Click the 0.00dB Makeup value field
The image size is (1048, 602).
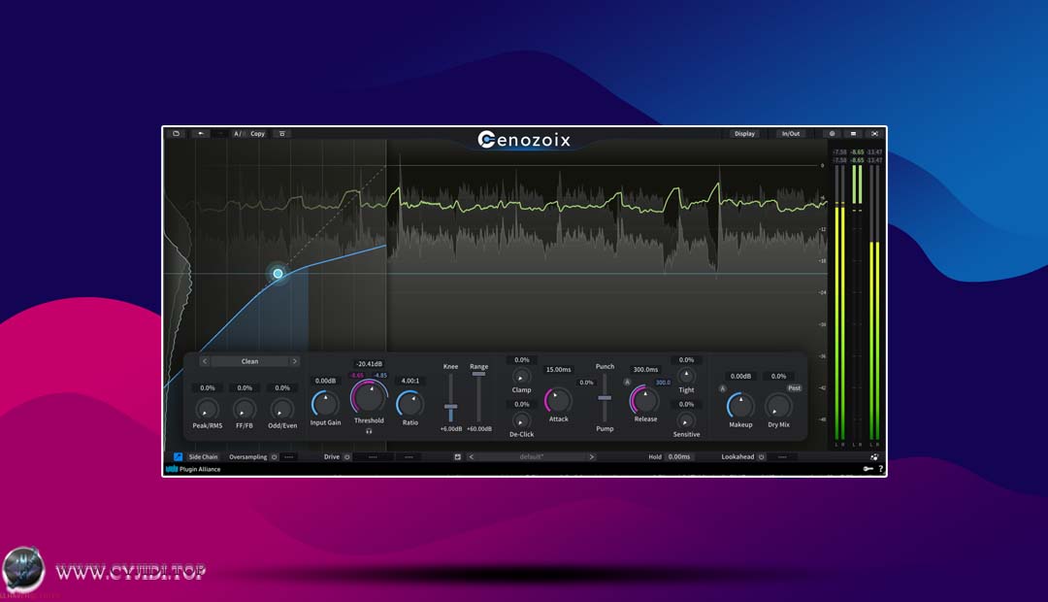740,376
